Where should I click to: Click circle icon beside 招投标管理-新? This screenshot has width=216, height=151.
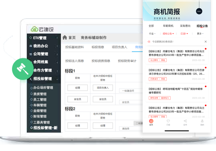[31, 128]
